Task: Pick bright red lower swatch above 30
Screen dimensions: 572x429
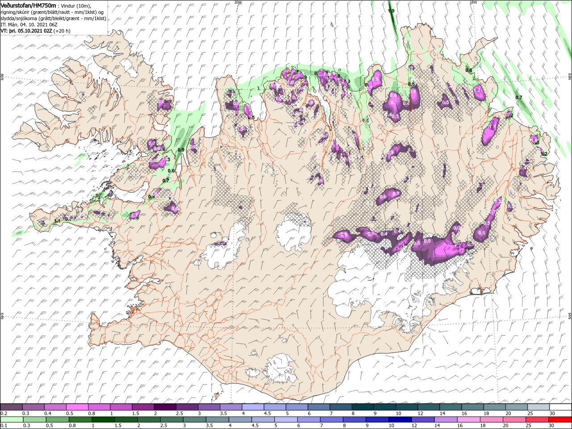Action: pos(560,420)
